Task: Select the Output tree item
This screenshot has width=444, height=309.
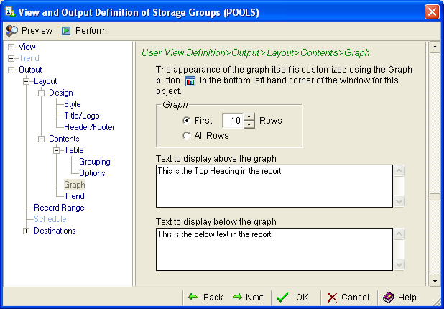Action: 30,70
